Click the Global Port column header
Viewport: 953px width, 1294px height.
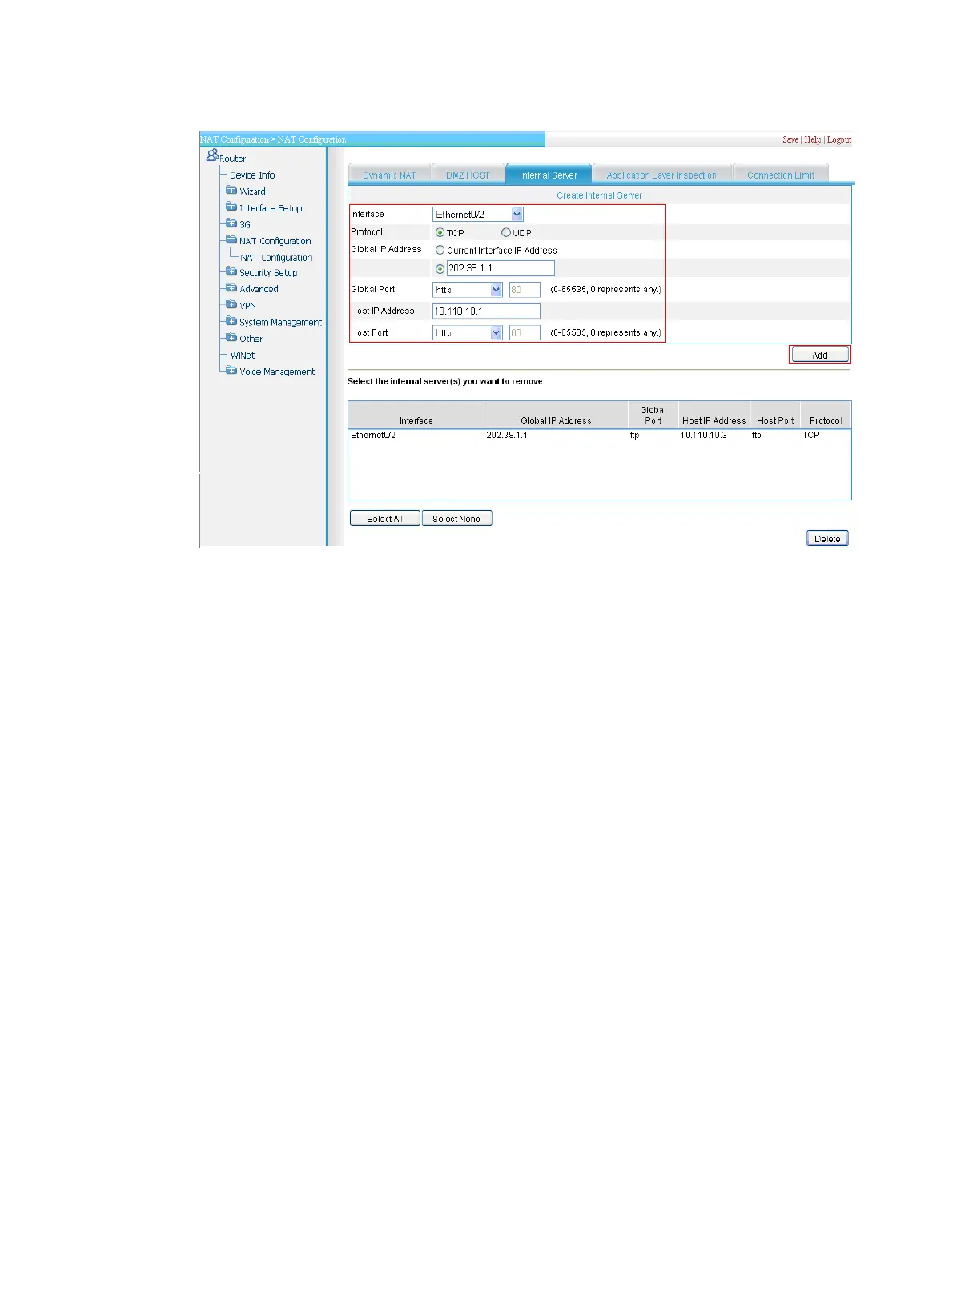click(x=653, y=415)
